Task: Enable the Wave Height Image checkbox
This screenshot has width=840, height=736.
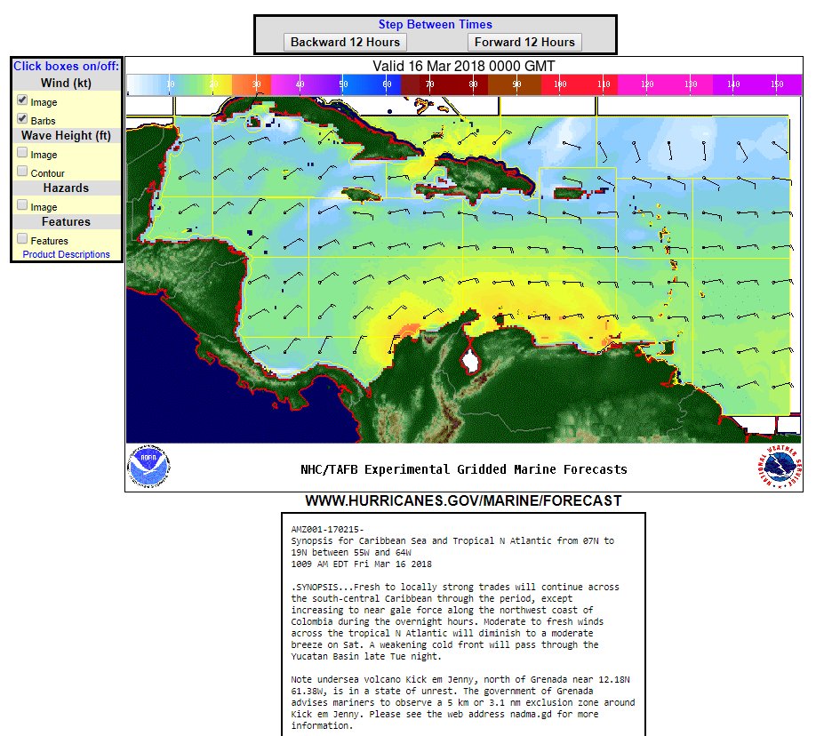Action: click(22, 153)
